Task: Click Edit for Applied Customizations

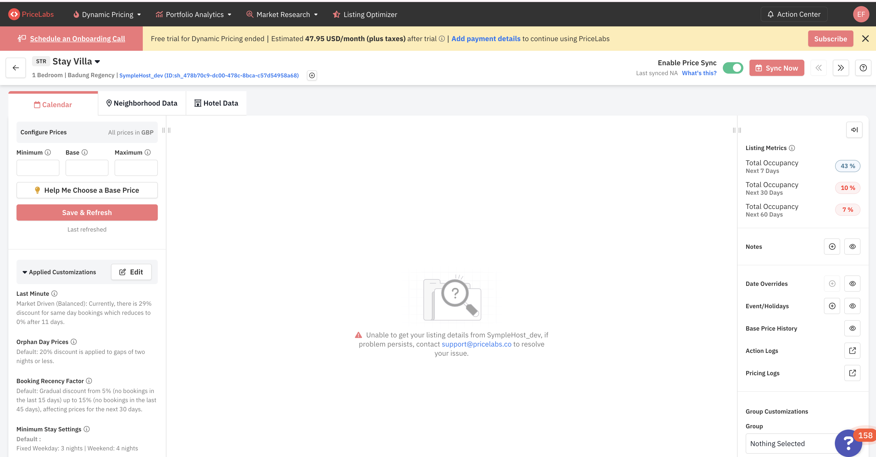Action: click(x=131, y=272)
